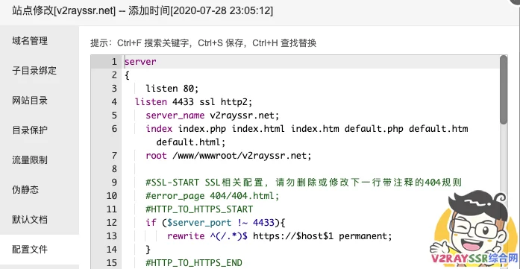Click line number 1 in the gutter
520x269 pixels.
[114, 62]
